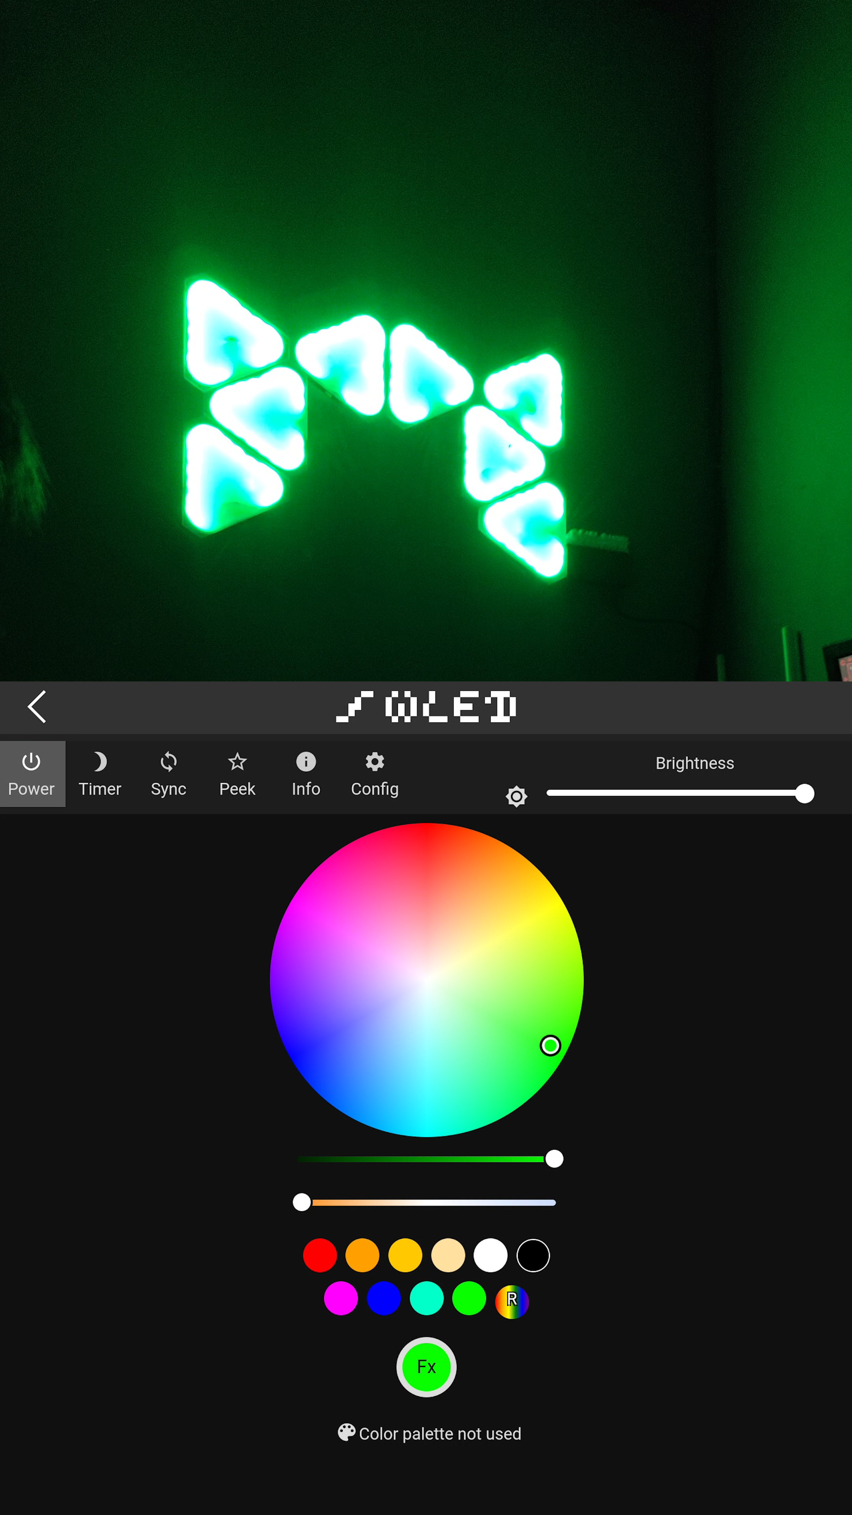Open the Timer nightlight option

coord(100,773)
